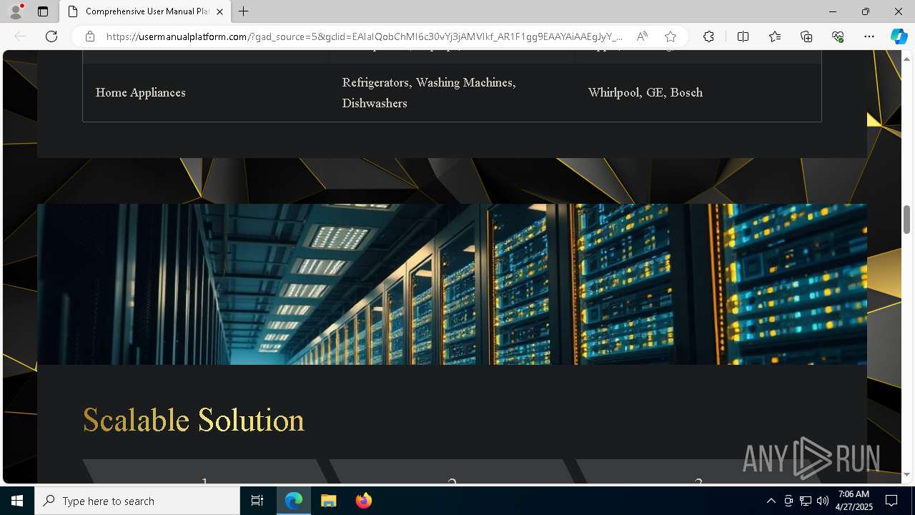The image size is (915, 515).
Task: Open the Extensions puzzle icon
Action: point(708,36)
